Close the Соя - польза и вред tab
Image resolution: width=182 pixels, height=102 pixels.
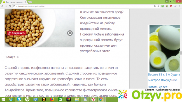pos(25,2)
